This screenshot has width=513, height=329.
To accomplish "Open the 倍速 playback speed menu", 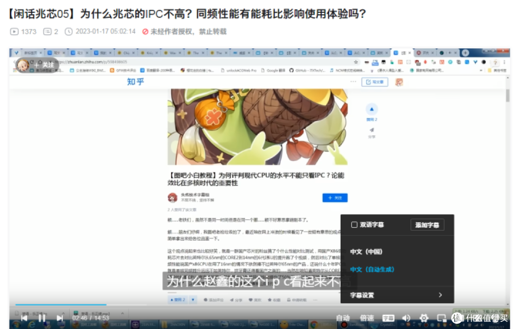I will (x=367, y=318).
